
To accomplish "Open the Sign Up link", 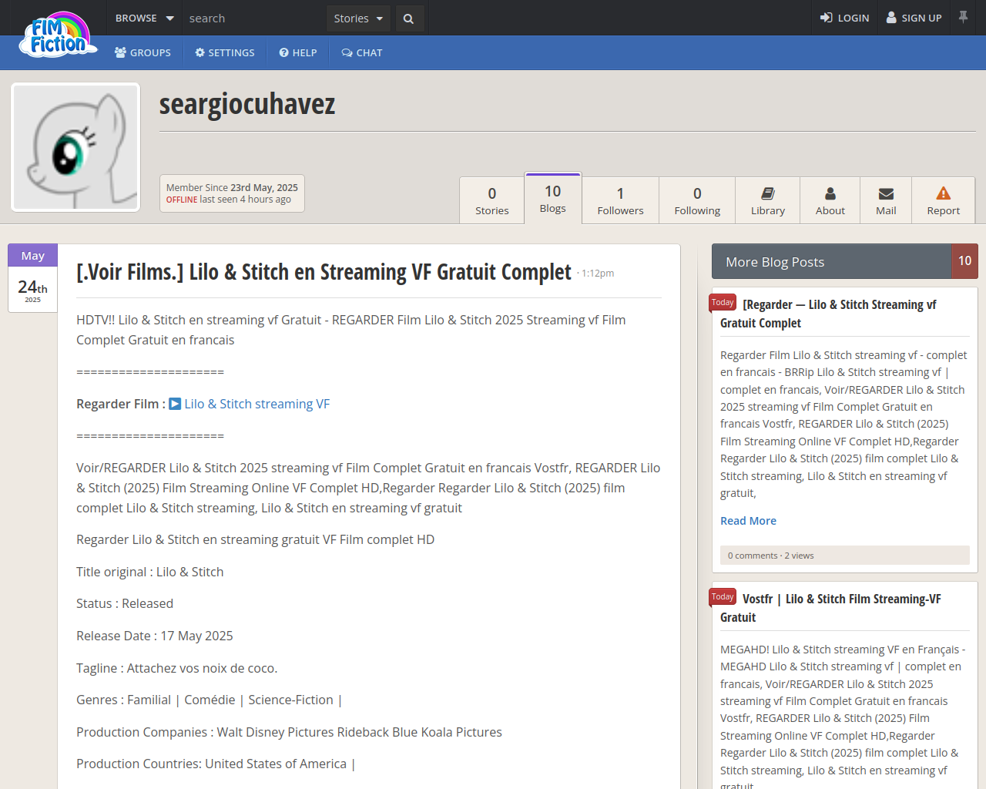I will click(914, 18).
